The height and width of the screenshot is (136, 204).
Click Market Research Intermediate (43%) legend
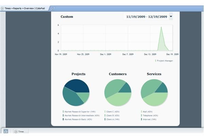point(81,116)
